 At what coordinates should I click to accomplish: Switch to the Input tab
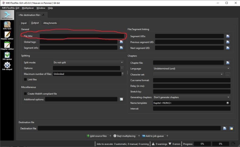[x=24, y=23]
